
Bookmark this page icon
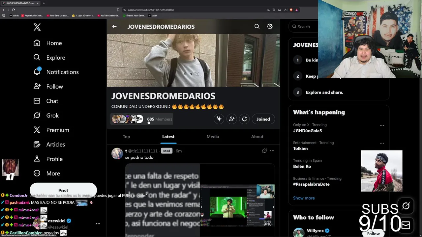(118, 10)
